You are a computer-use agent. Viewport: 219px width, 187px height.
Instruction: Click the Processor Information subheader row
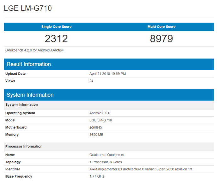[x=24, y=147]
